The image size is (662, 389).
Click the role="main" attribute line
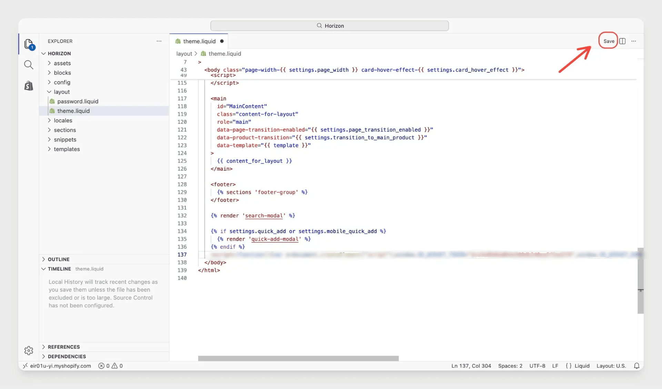[x=234, y=122]
